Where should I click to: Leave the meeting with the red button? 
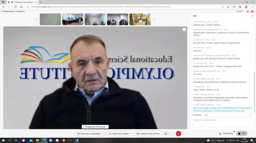click(x=178, y=134)
